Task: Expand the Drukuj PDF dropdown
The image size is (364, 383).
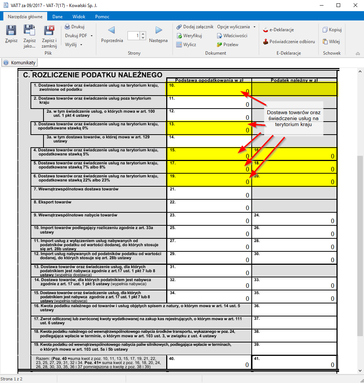Action: (91, 36)
